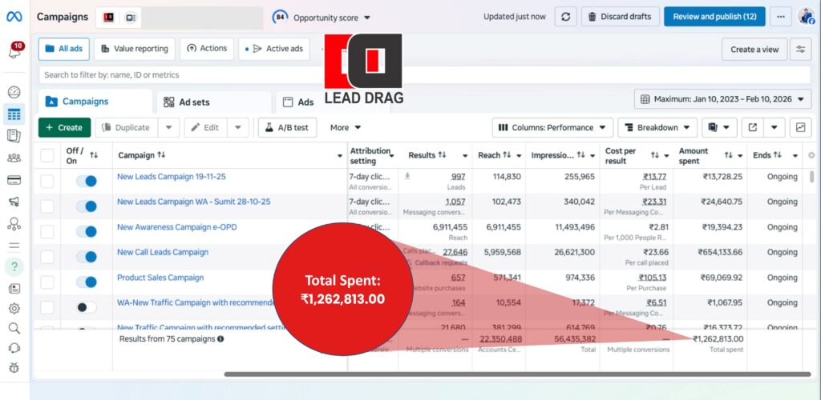The height and width of the screenshot is (400, 821).
Task: Click the Meta logo icon
Action: (x=14, y=17)
